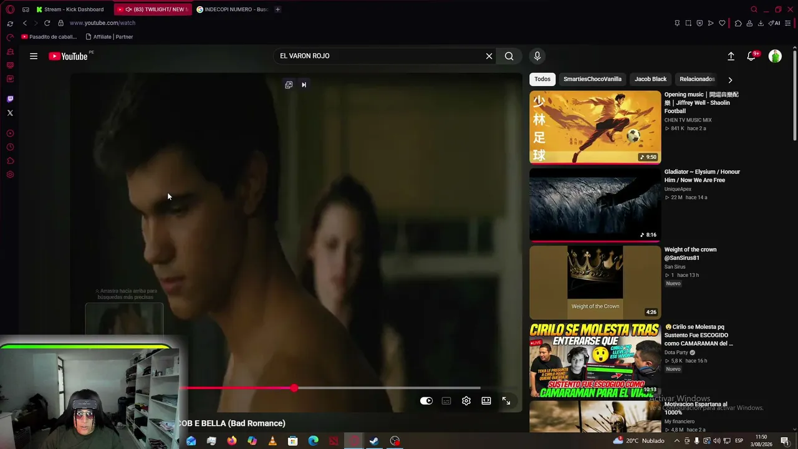Add page to favorites with heart icon
This screenshot has width=798, height=449.
[x=722, y=23]
